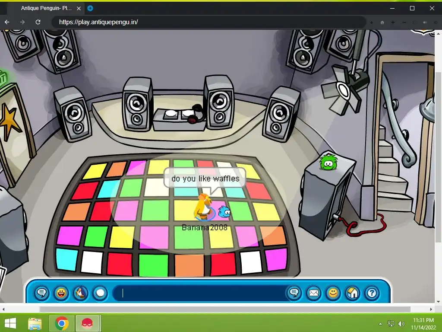Close the browser window
442x332 pixels.
pyautogui.click(x=432, y=8)
